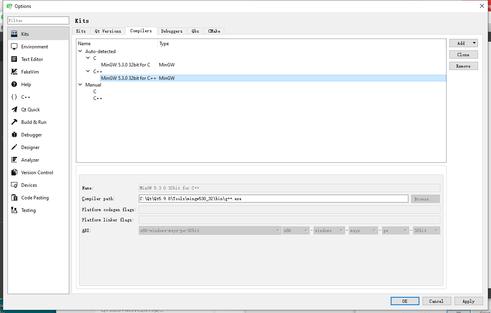Open the msys flavor dropdown

coord(364,231)
